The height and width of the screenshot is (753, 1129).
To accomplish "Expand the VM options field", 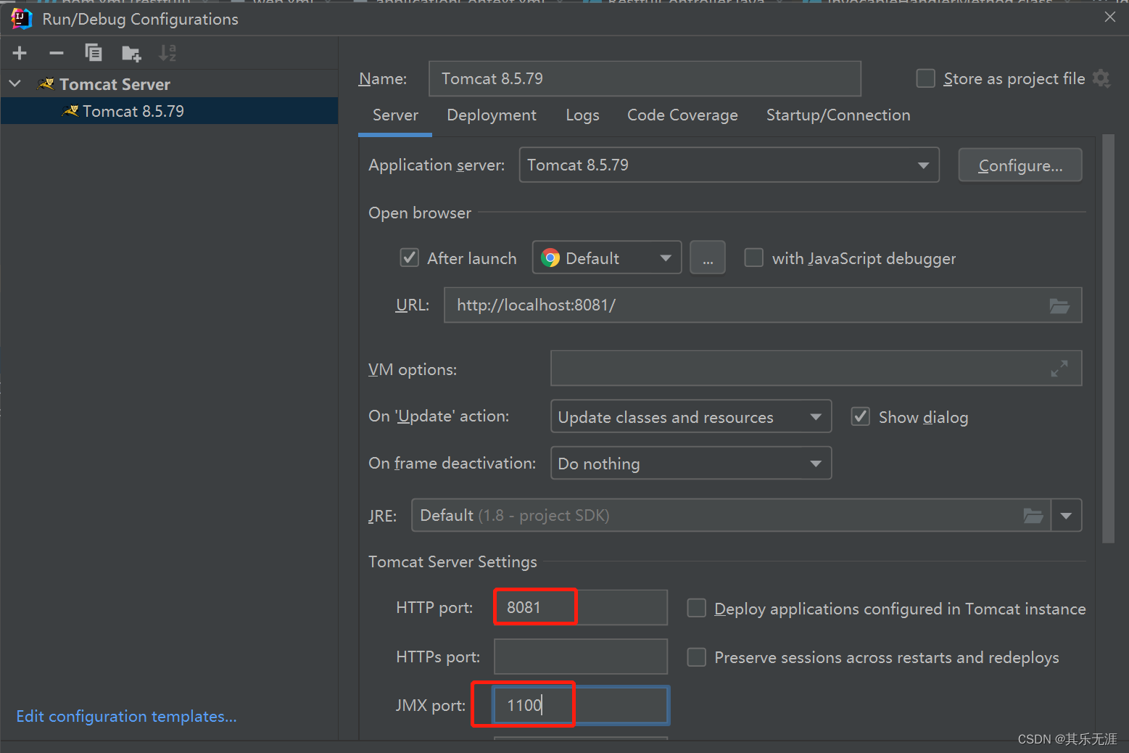I will click(1059, 369).
